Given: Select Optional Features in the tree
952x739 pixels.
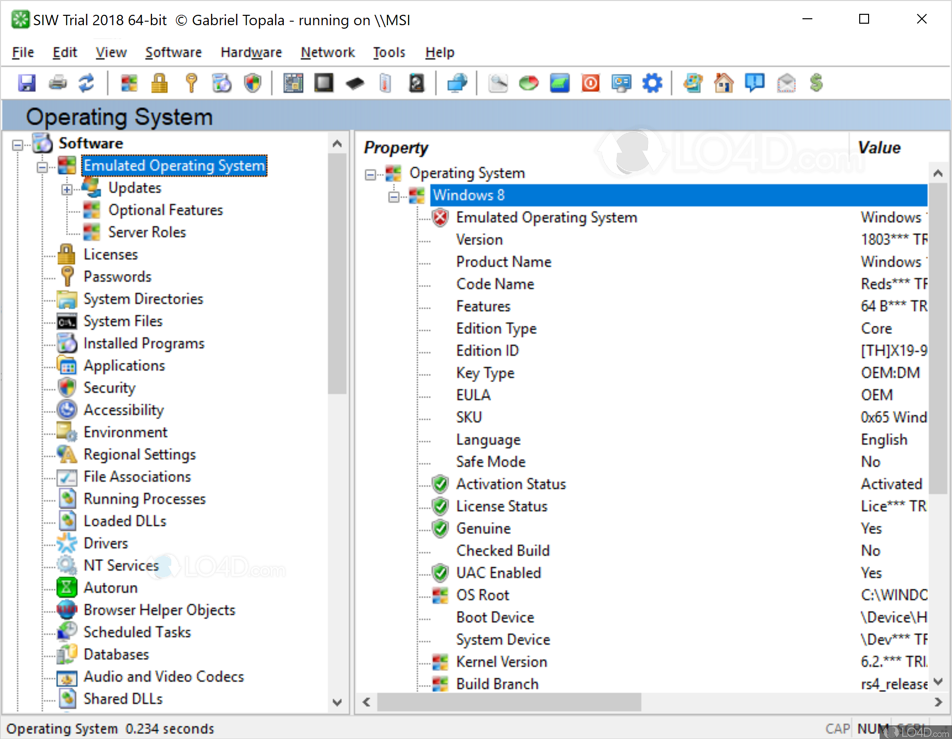Looking at the screenshot, I should pos(166,210).
